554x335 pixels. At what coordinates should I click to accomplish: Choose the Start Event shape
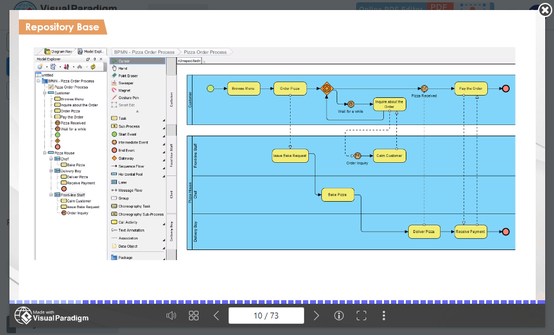click(x=127, y=134)
